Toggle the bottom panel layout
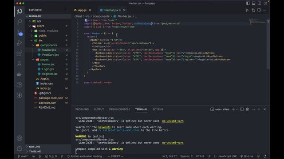This screenshot has width=284, height=159. click(254, 3)
